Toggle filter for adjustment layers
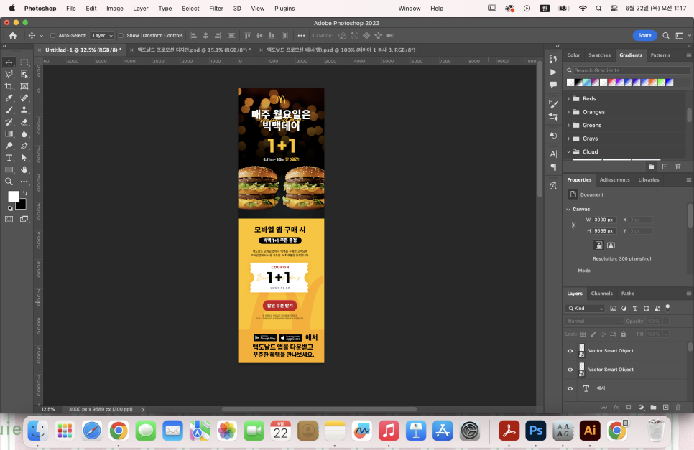694x450 pixels. (x=624, y=309)
